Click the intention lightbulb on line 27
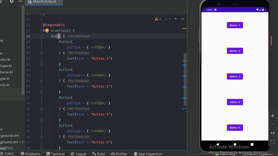Viewport: 278px width, 156px height. pyautogui.click(x=47, y=30)
